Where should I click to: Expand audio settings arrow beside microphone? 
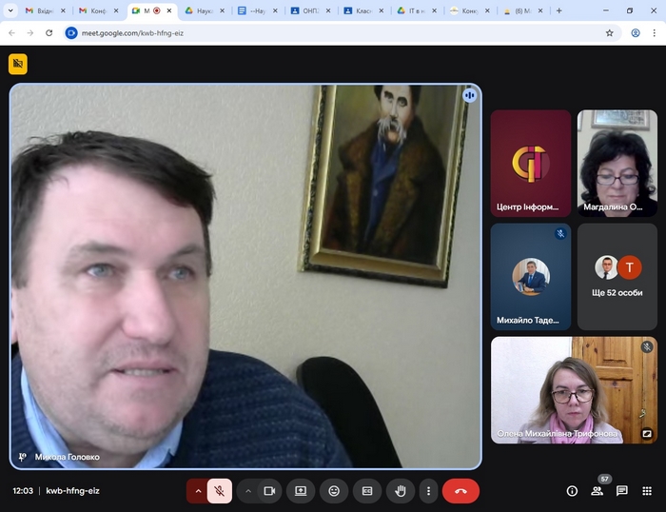pos(198,491)
